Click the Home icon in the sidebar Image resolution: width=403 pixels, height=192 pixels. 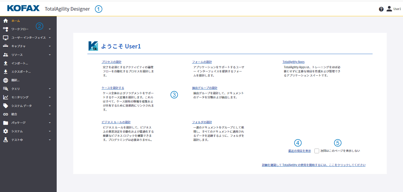point(5,21)
